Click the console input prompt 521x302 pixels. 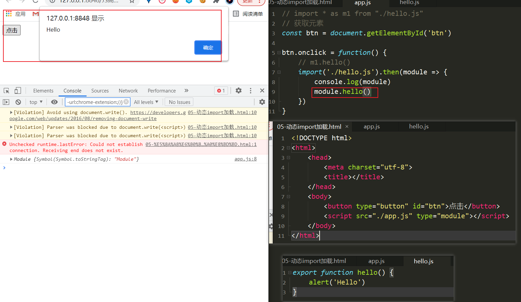[135, 167]
